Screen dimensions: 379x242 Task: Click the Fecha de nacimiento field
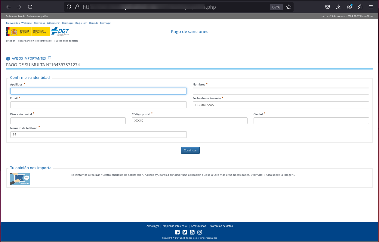point(281,105)
